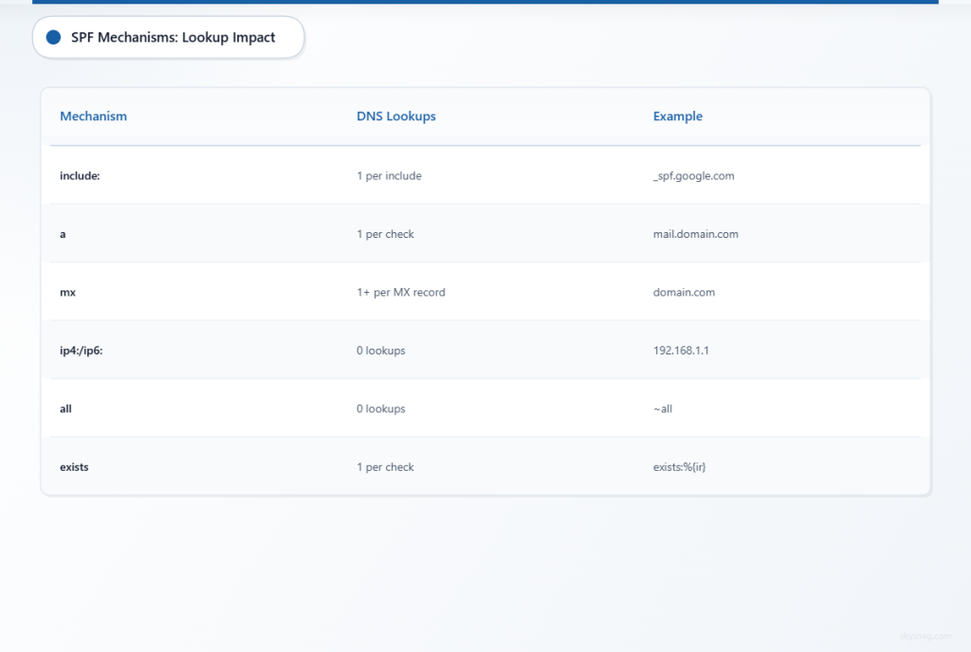Viewport: 971px width, 652px height.
Task: Select the 'ip4:/ip6:' mechanism cell
Action: click(82, 350)
